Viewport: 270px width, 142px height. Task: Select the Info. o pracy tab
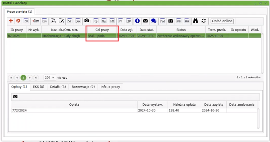[110, 87]
